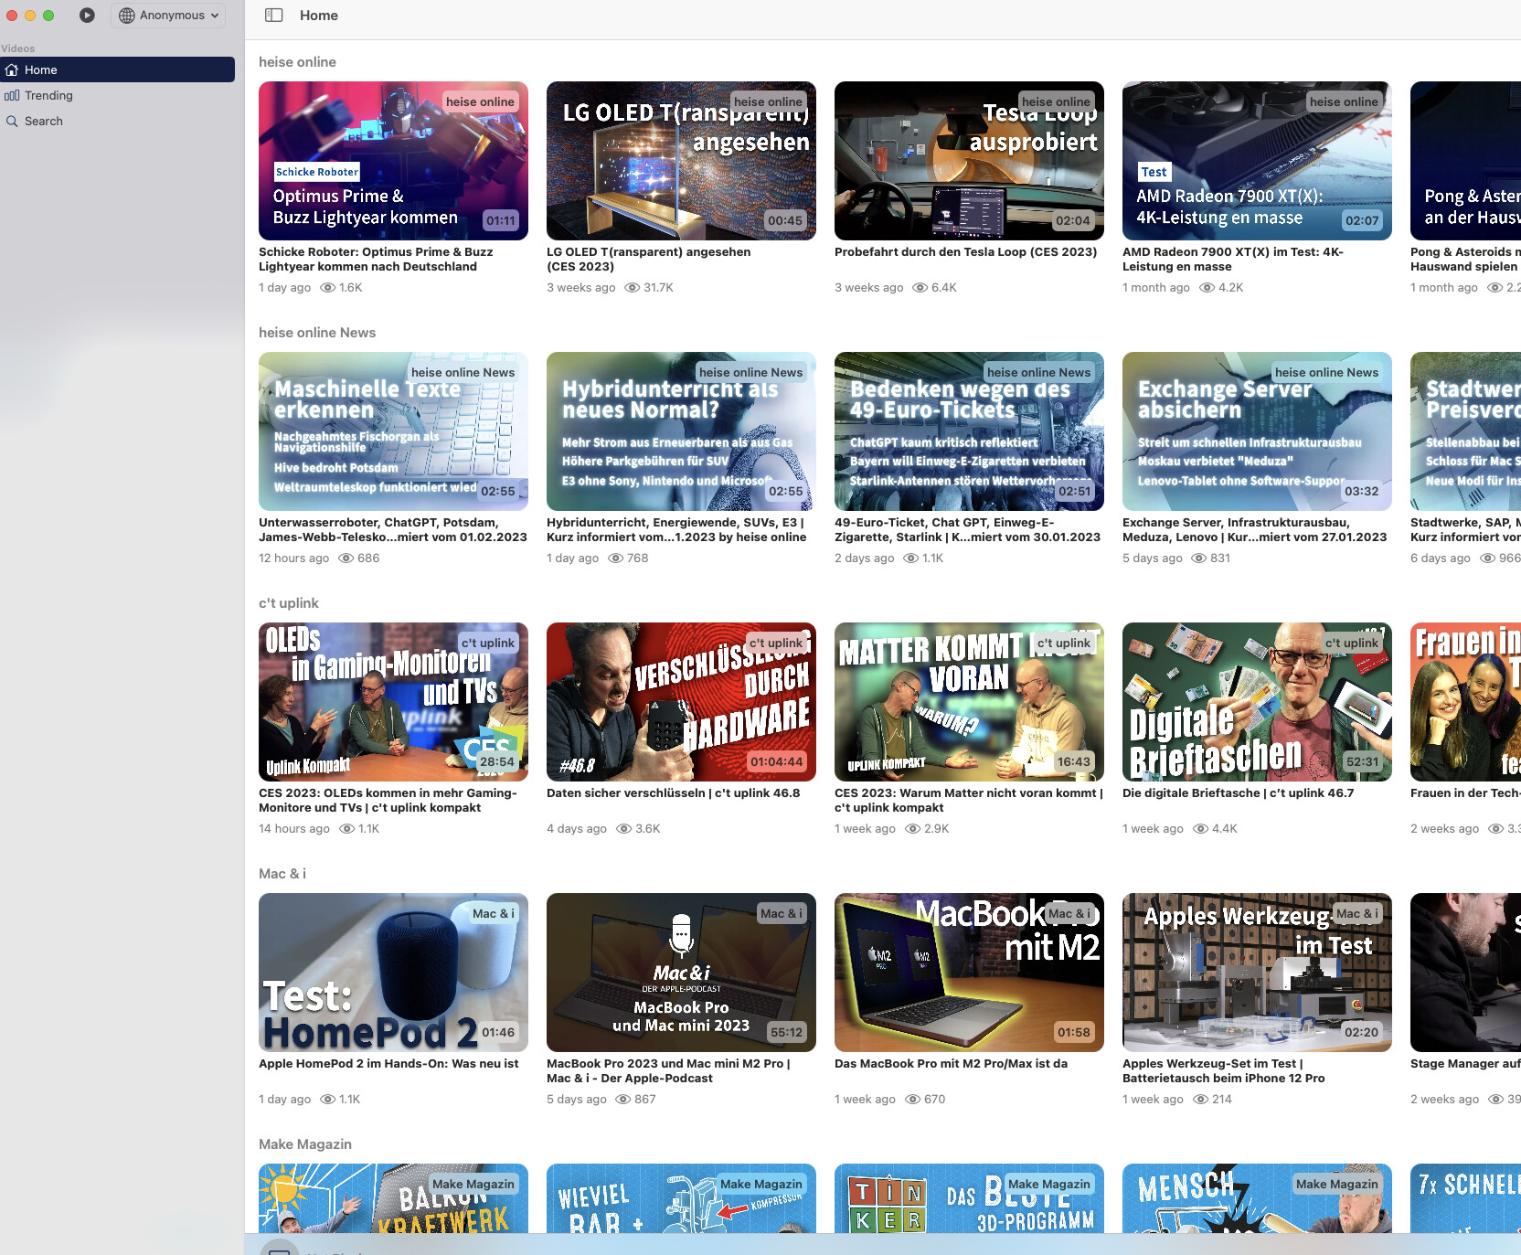This screenshot has height=1255, width=1521.
Task: Click title Exchange Server, Infrastrukturausbau, Meduza
Action: click(1255, 530)
